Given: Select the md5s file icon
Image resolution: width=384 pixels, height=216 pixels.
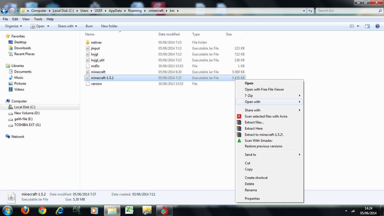Looking at the screenshot, I should point(88,66).
